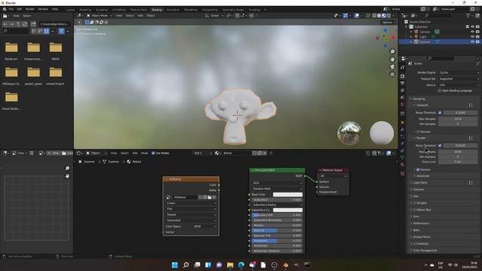Expand the Bake panel
This screenshot has width=482, height=271.
click(416, 230)
